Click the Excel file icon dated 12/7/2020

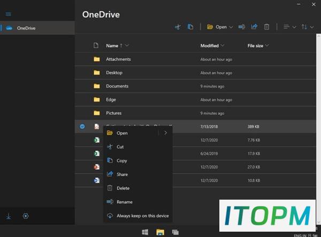click(97, 140)
